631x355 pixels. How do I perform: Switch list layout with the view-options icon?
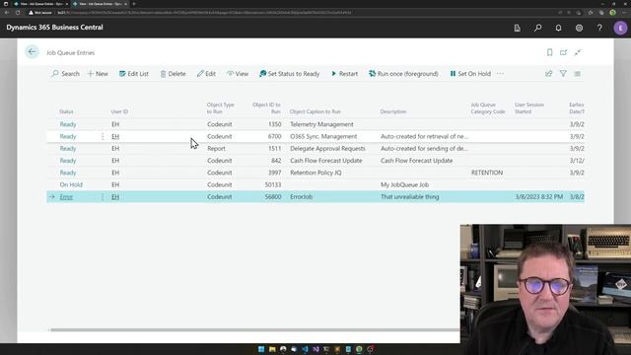tap(578, 74)
